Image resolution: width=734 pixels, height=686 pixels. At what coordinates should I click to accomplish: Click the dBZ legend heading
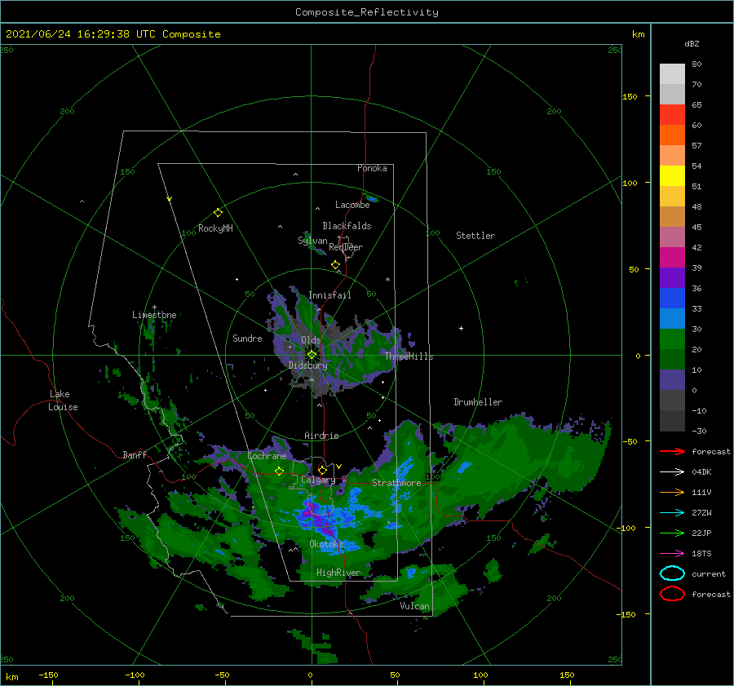tap(692, 43)
